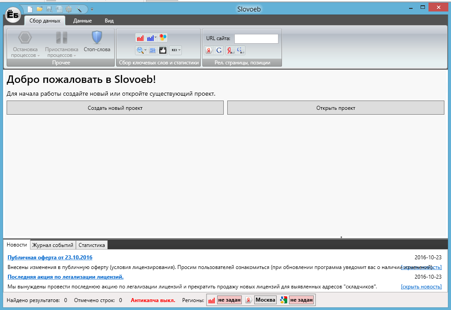Viewport: 451px width, 310px height.
Task: Open the Slovoeb ЁБ application menu orb
Action: pos(13,14)
